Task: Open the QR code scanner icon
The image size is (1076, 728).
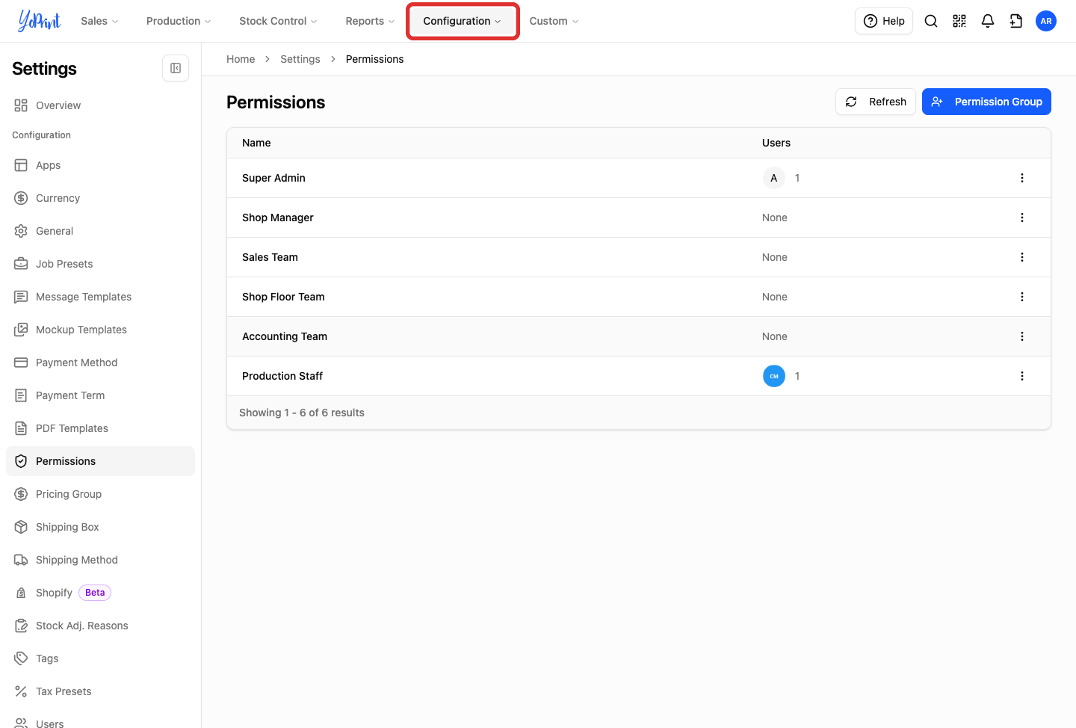Action: pos(959,21)
